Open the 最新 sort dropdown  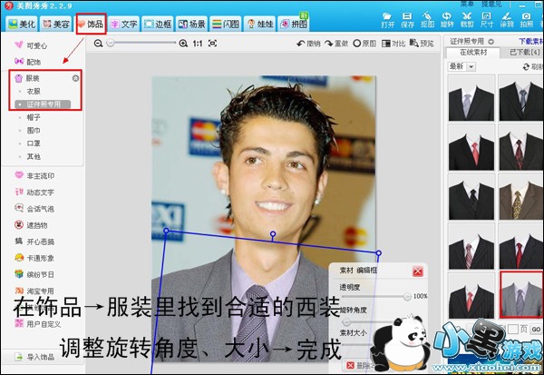coord(471,65)
